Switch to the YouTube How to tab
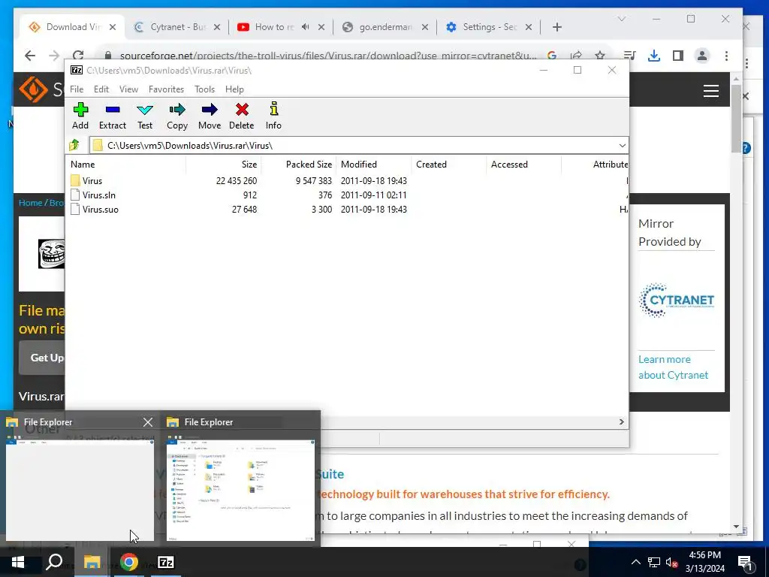Screen dimensions: 769x577 point(273,27)
